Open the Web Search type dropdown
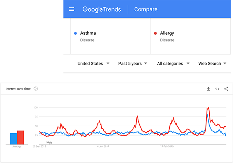The width and height of the screenshot is (233, 163). [212, 63]
